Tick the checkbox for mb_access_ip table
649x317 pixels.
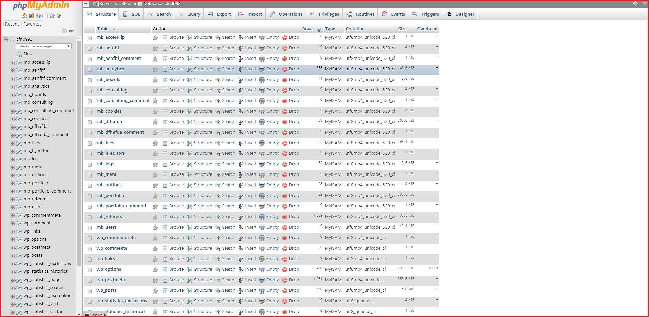coord(90,38)
